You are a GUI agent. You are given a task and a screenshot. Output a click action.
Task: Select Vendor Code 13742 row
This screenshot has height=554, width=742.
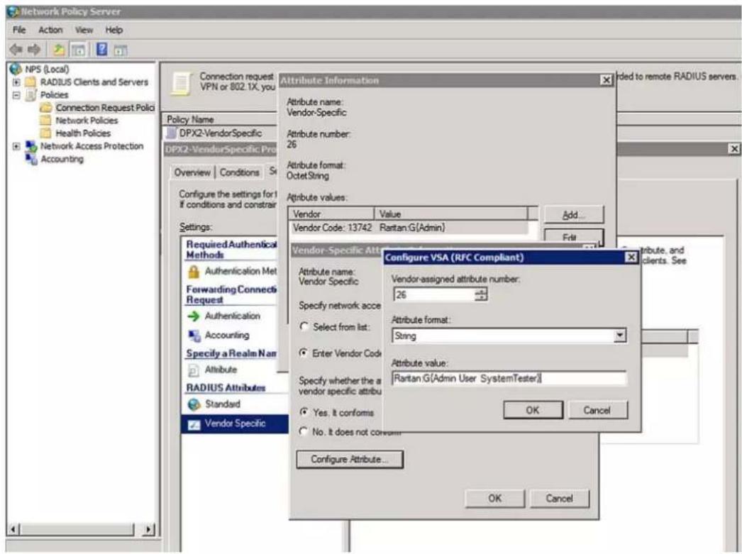[410, 228]
